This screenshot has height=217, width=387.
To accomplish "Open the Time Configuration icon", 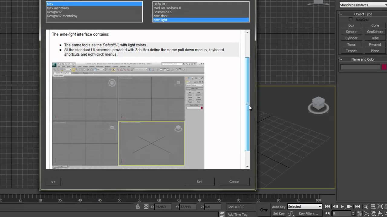I will pyautogui.click(x=359, y=213).
